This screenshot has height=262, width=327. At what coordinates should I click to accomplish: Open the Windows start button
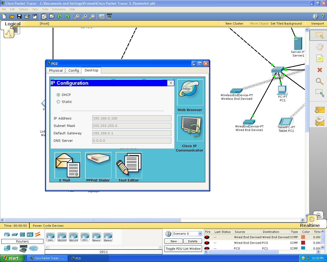(12, 258)
